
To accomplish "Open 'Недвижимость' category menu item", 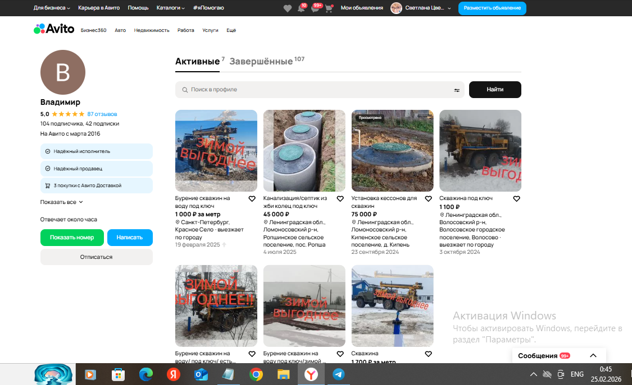I will click(x=152, y=30).
